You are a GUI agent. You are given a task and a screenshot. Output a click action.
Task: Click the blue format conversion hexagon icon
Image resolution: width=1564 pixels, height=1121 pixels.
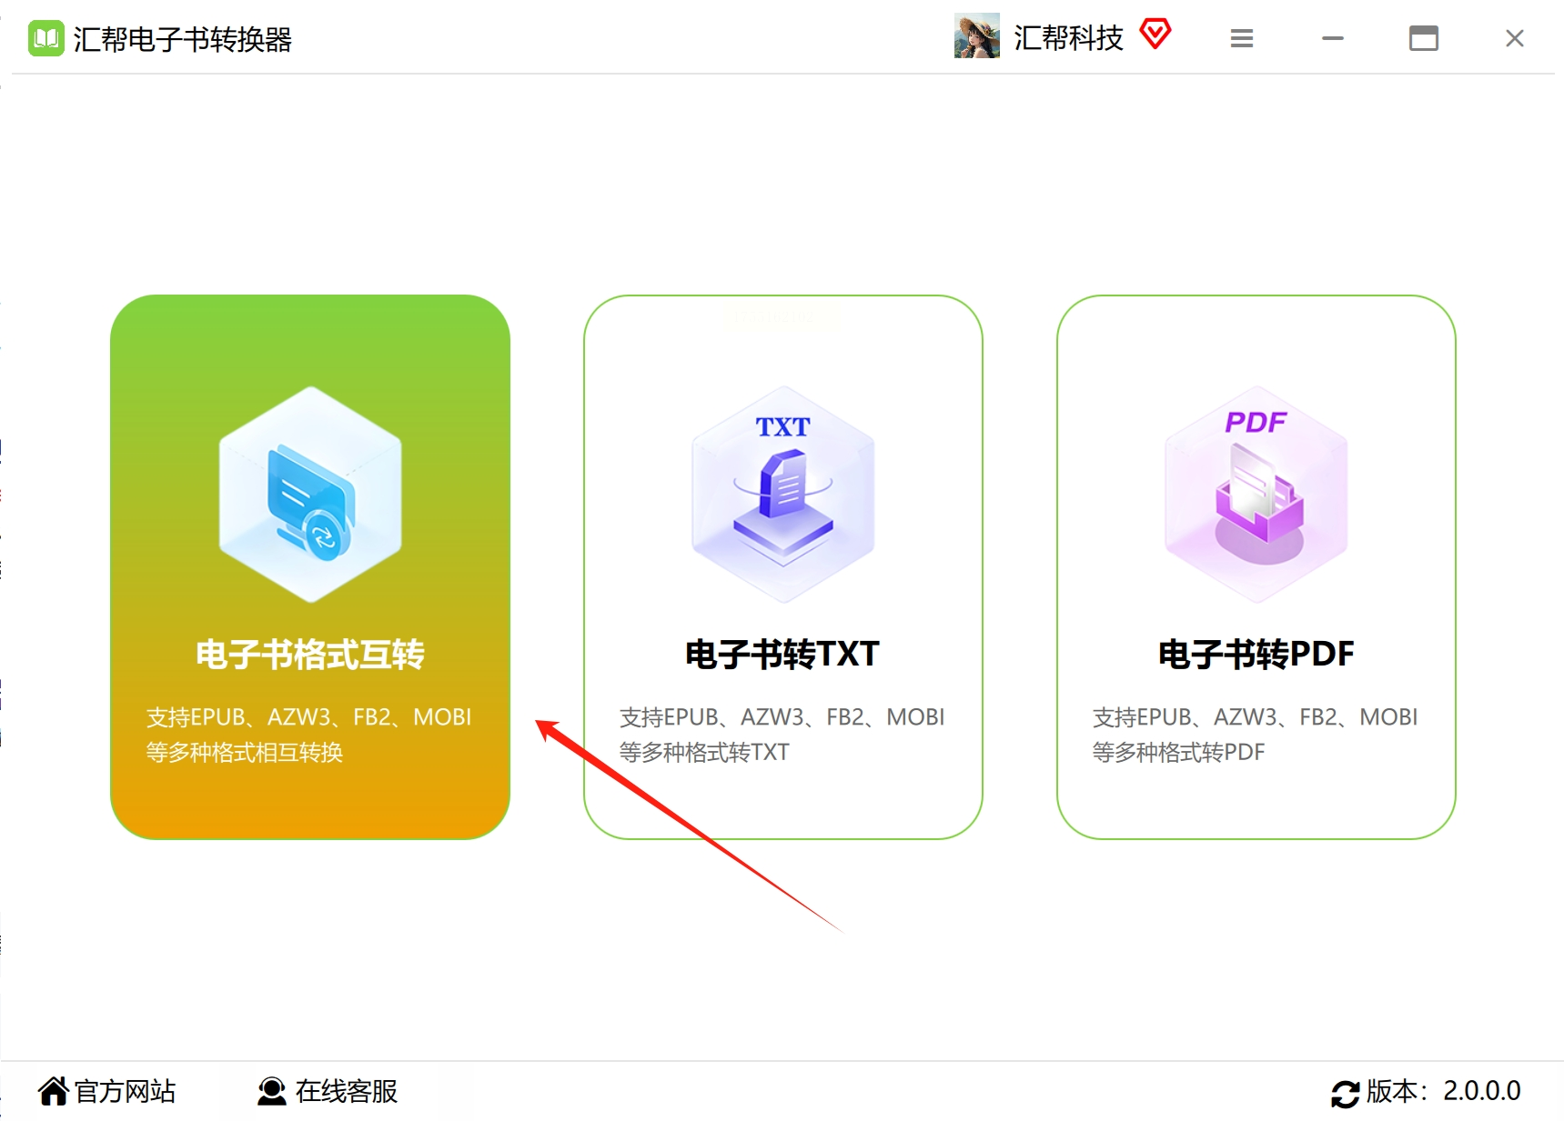click(x=310, y=494)
